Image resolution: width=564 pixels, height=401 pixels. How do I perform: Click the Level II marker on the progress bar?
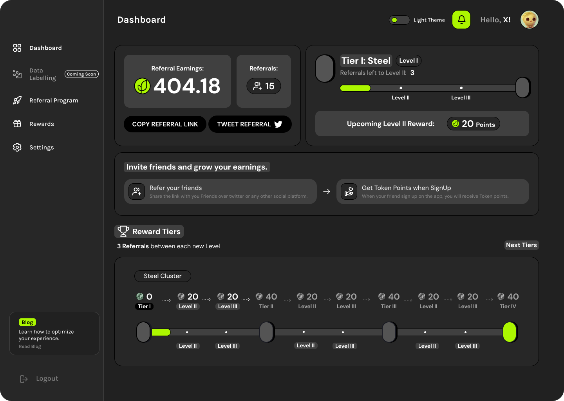pos(401,88)
